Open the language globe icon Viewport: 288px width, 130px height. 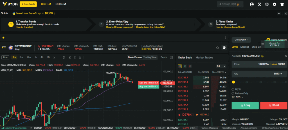pyautogui.click(x=267, y=4)
